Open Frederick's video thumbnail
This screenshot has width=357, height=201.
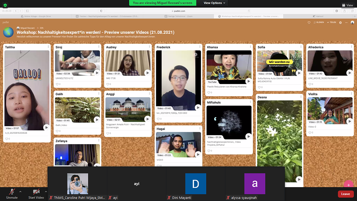pyautogui.click(x=178, y=80)
